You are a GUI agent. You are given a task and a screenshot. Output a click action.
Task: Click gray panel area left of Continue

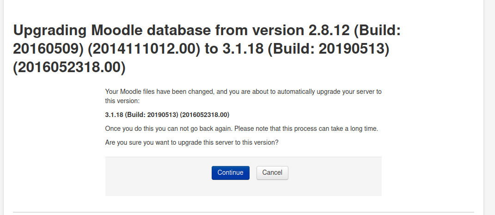158,176
